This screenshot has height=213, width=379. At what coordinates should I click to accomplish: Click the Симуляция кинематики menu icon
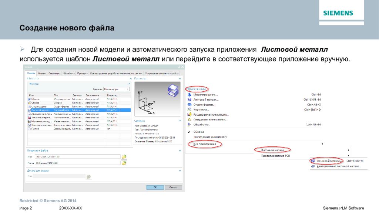[x=189, y=119]
